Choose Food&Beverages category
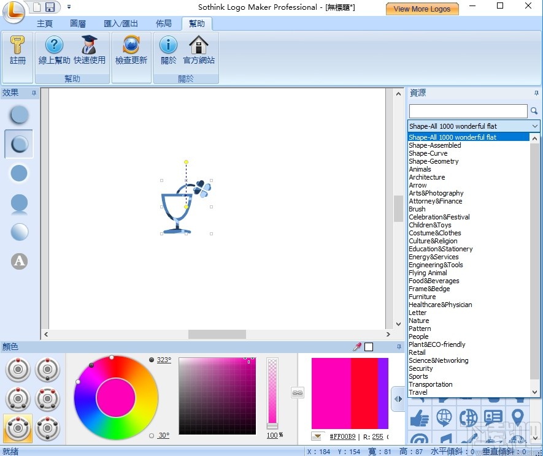This screenshot has width=543, height=456. coord(434,281)
